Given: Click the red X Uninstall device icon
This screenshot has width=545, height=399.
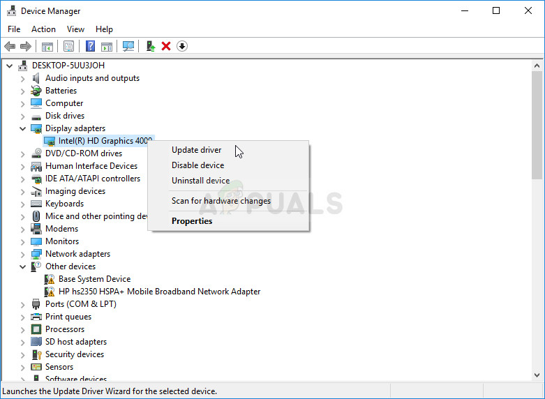Looking at the screenshot, I should click(x=166, y=46).
